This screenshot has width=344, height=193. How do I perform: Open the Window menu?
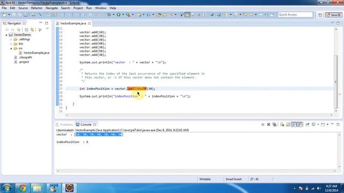tap(101, 8)
